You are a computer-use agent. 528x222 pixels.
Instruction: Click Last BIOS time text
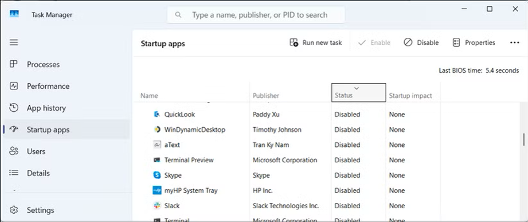click(x=479, y=71)
